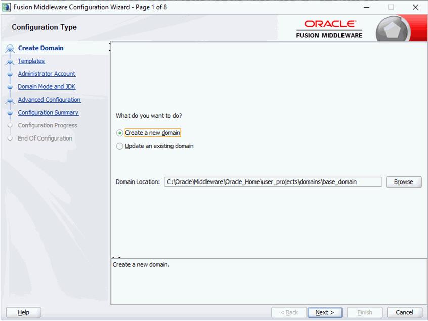
Task: Click the Create Domain step icon
Action: click(10, 49)
